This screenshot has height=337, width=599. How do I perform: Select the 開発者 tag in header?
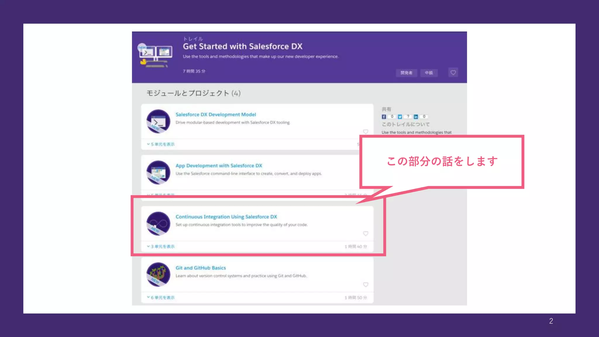(406, 73)
